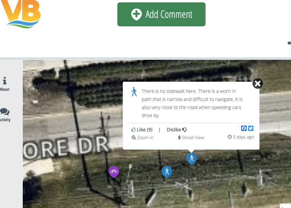
Task: Click the plus pin icon in Add Comment
Action: [x=136, y=15]
